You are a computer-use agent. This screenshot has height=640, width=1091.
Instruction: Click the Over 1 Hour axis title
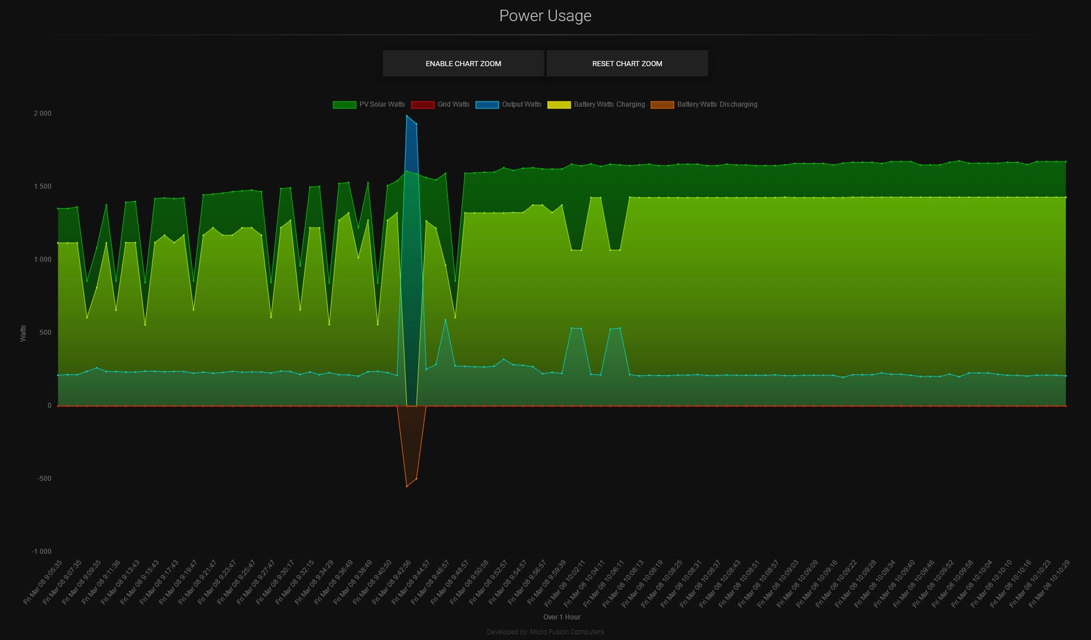coord(561,617)
